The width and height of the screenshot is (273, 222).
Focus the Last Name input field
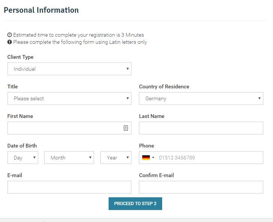click(201, 128)
